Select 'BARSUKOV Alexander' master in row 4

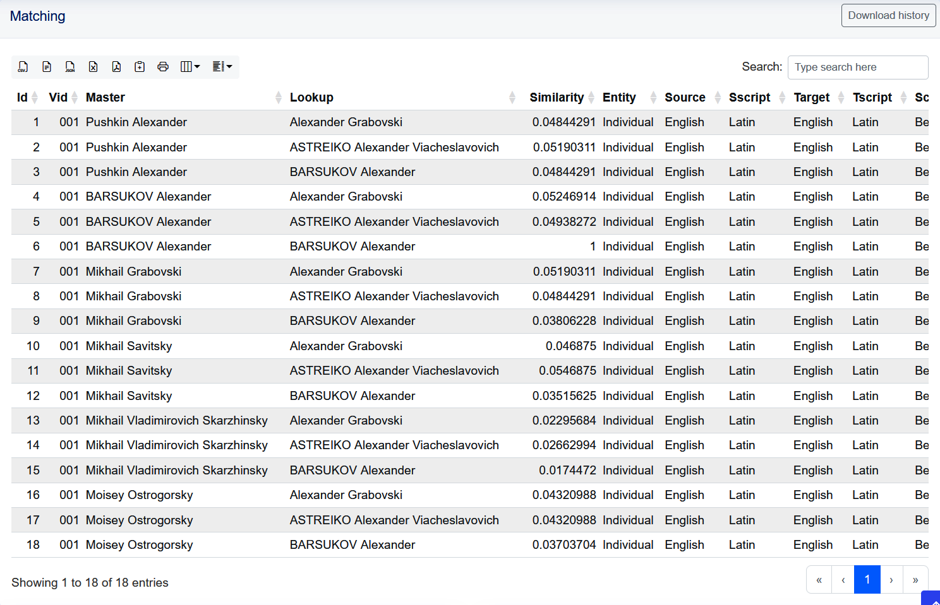tap(148, 197)
